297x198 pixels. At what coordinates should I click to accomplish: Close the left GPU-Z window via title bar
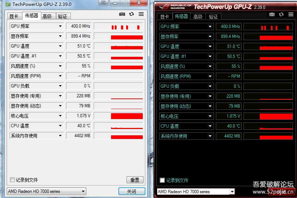pos(139,3)
